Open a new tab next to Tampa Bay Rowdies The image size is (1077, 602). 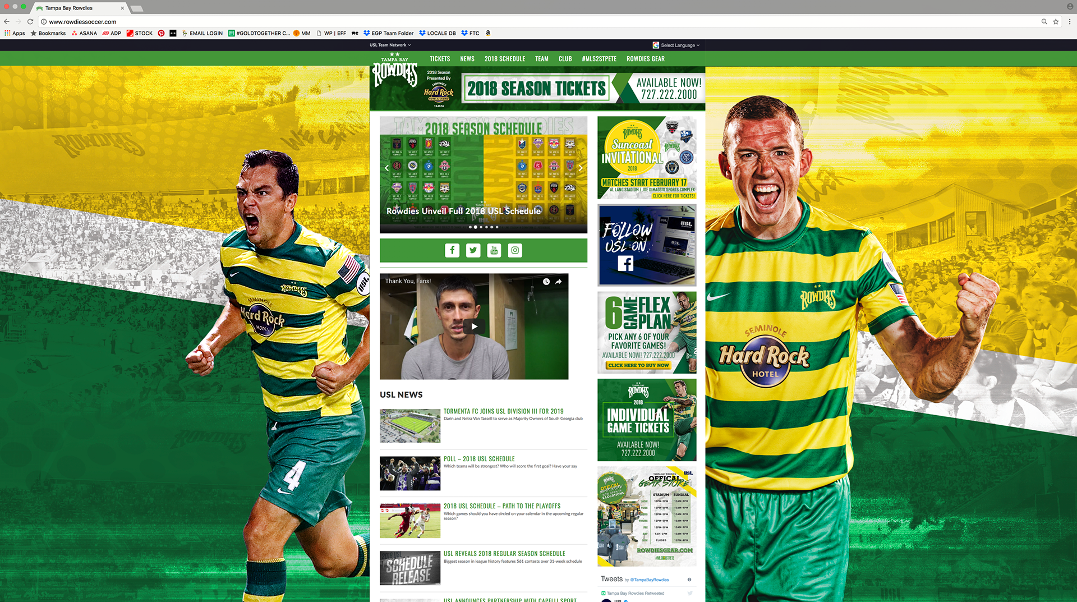click(137, 8)
